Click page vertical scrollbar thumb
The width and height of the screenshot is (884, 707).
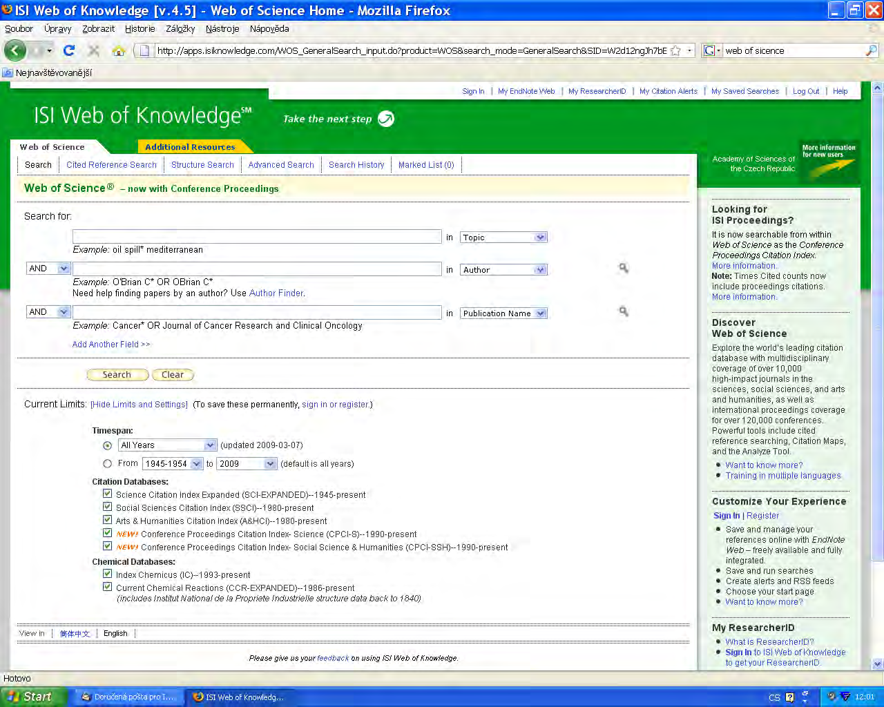(878, 326)
